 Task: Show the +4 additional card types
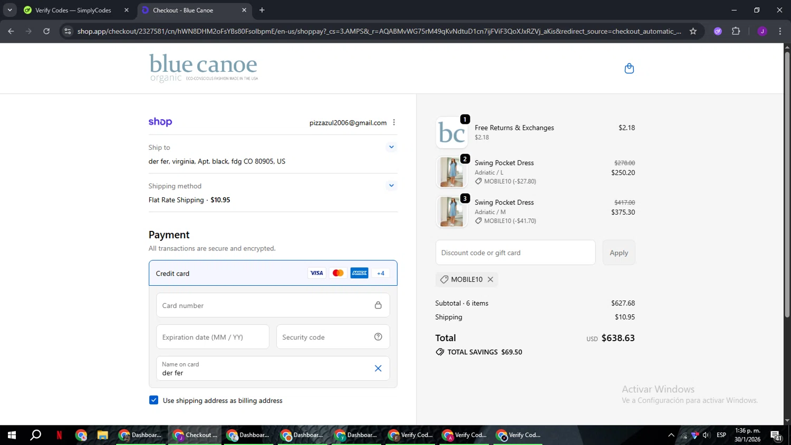381,273
